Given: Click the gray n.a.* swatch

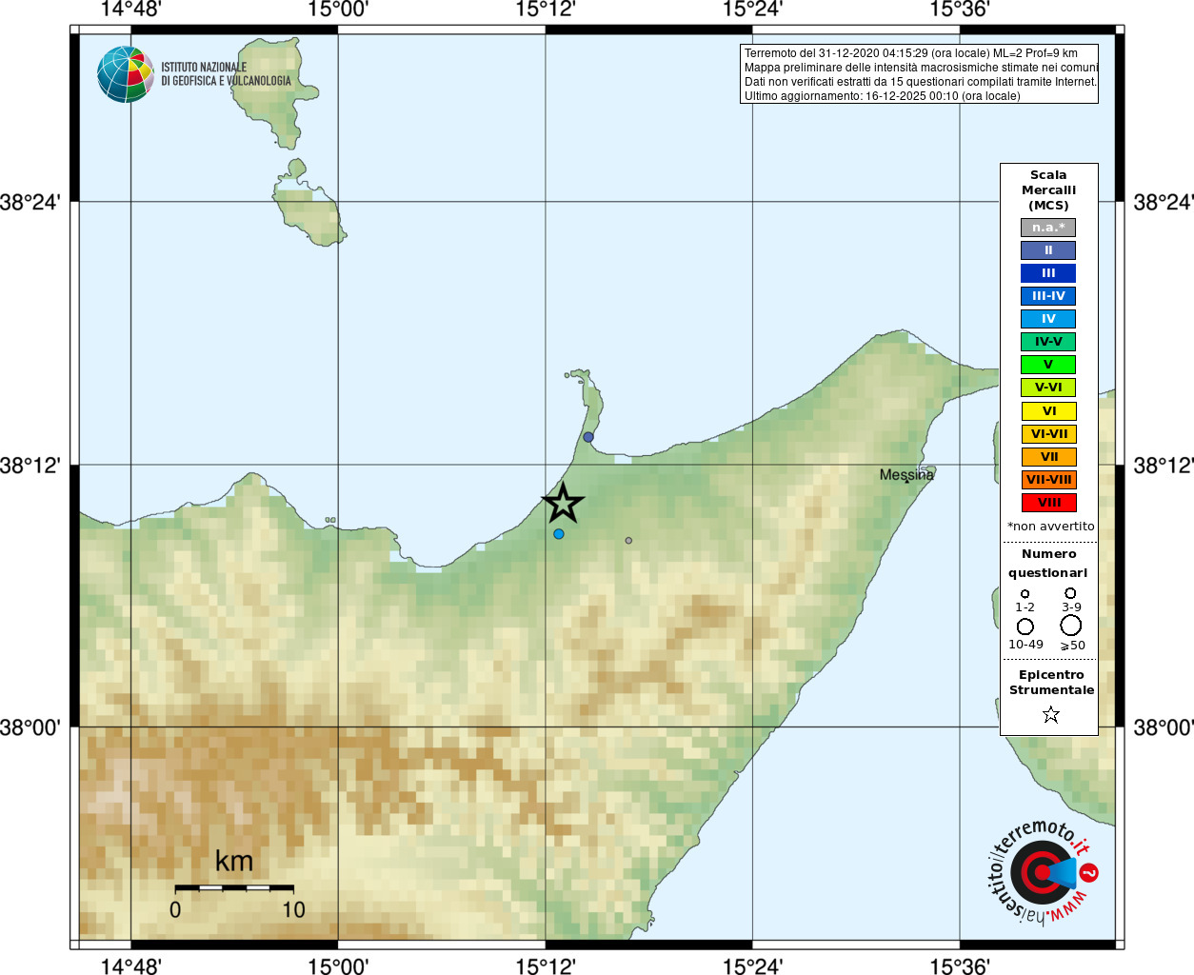Looking at the screenshot, I should point(1048,228).
